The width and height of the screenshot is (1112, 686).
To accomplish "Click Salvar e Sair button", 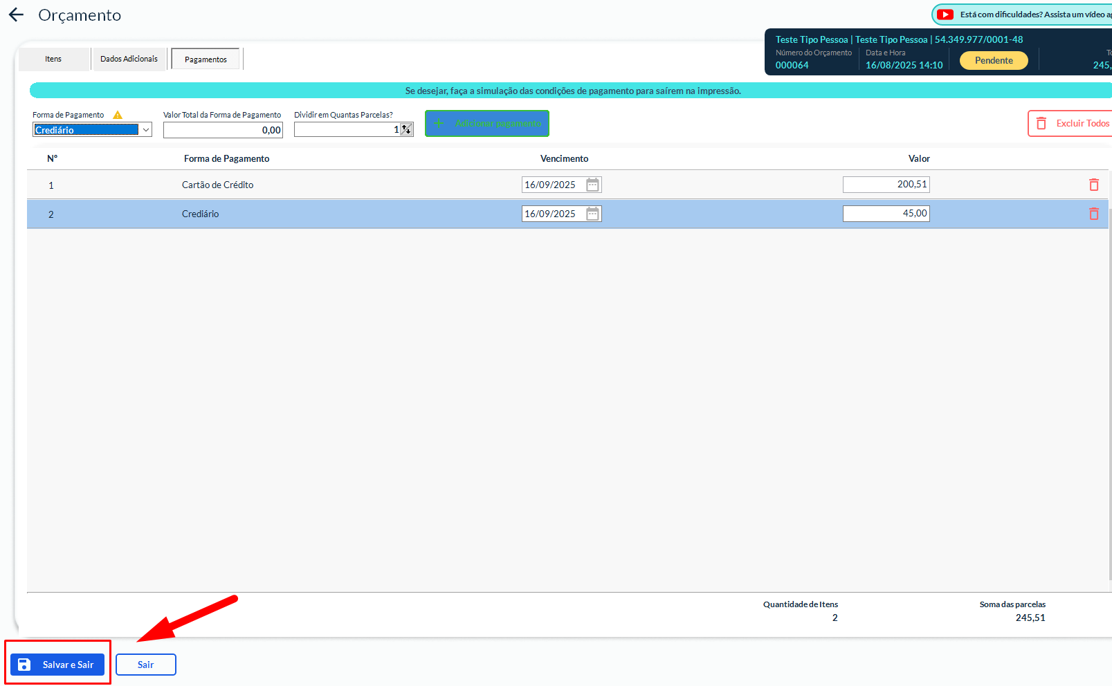I will pos(57,665).
